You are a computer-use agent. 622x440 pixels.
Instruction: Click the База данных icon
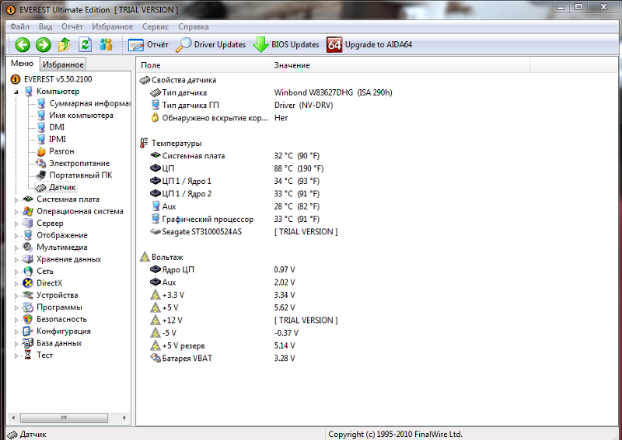(x=28, y=343)
